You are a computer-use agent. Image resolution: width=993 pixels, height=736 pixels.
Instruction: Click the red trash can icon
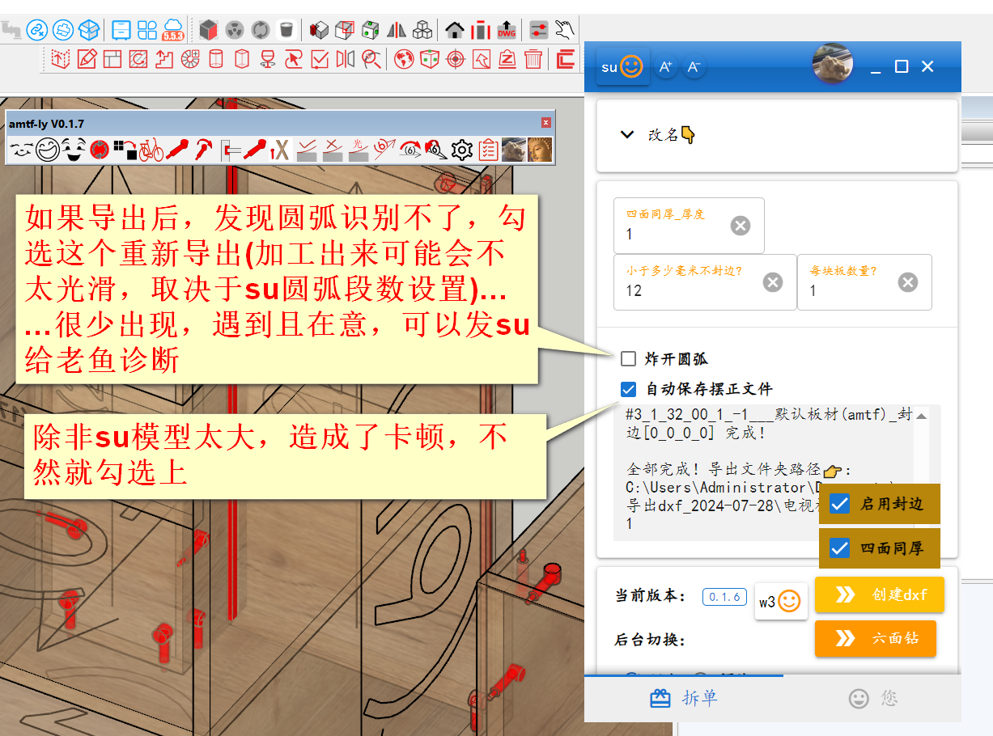click(x=533, y=59)
